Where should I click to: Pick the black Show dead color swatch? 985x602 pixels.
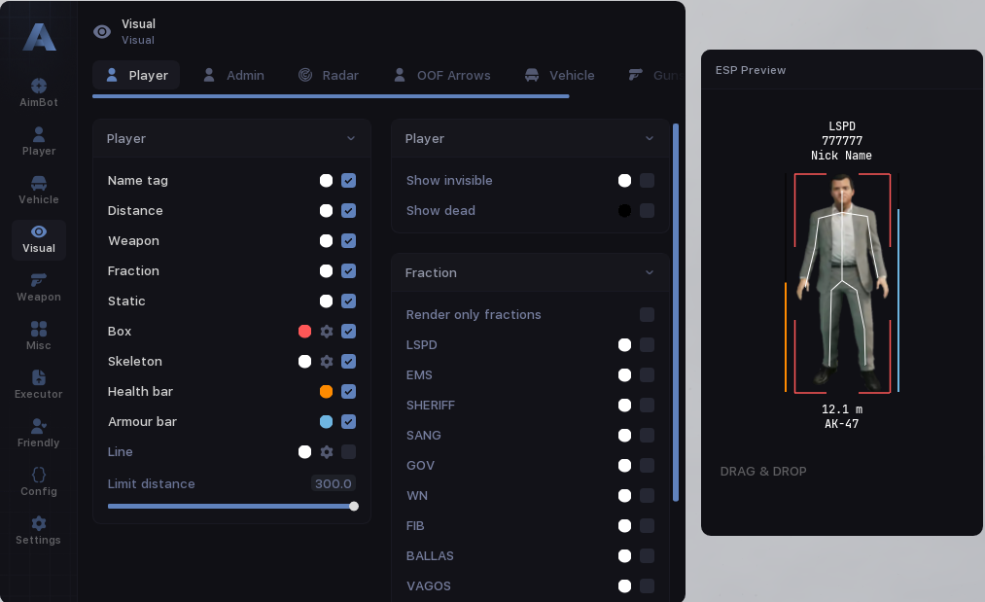[624, 210]
